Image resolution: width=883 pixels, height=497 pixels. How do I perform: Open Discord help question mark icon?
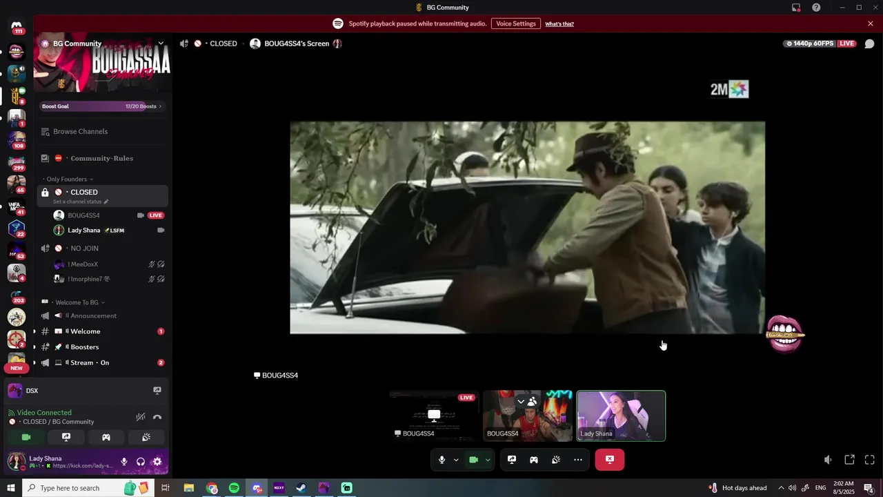tap(816, 8)
